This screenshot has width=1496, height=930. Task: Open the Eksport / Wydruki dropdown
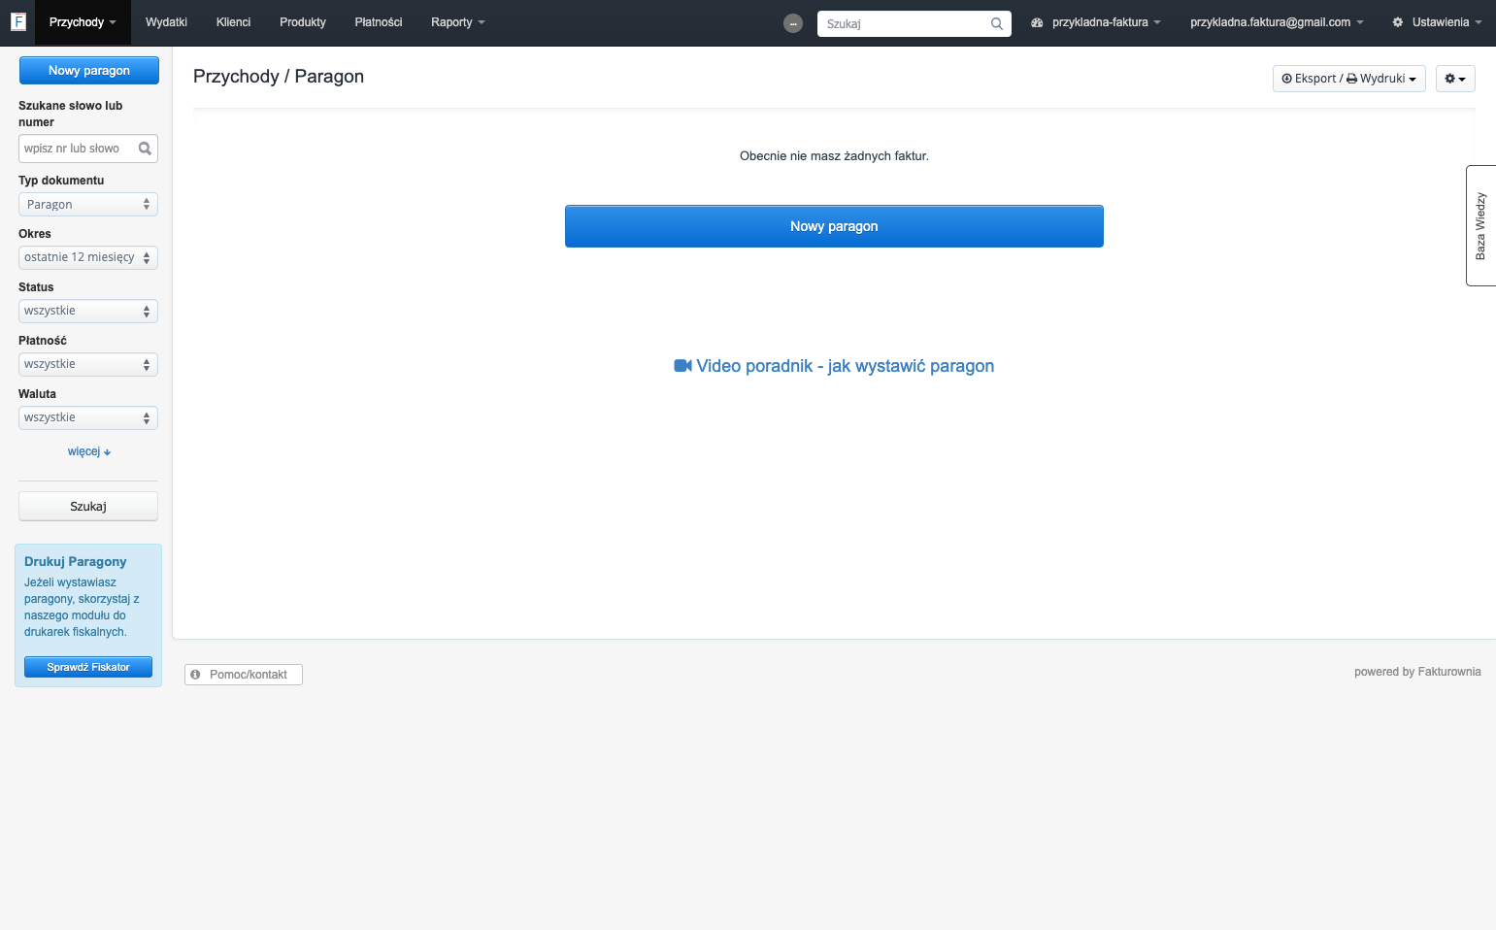coord(1349,79)
